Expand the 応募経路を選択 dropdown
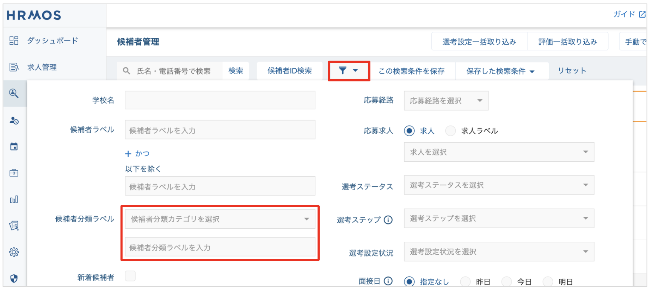Screen dimensions: 652x291 pos(446,101)
